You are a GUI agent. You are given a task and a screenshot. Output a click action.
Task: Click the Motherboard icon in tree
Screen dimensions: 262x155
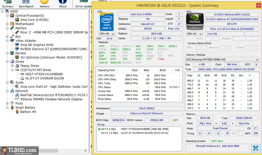tap(12, 24)
